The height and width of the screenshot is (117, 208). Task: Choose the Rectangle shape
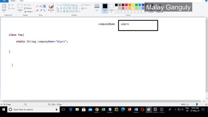(x=67, y=5)
